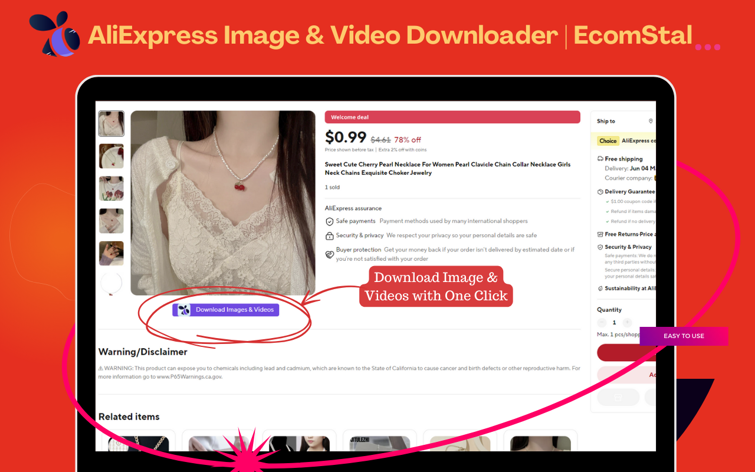The width and height of the screenshot is (755, 472).
Task: Click the yellow Choice badge
Action: [x=608, y=141]
